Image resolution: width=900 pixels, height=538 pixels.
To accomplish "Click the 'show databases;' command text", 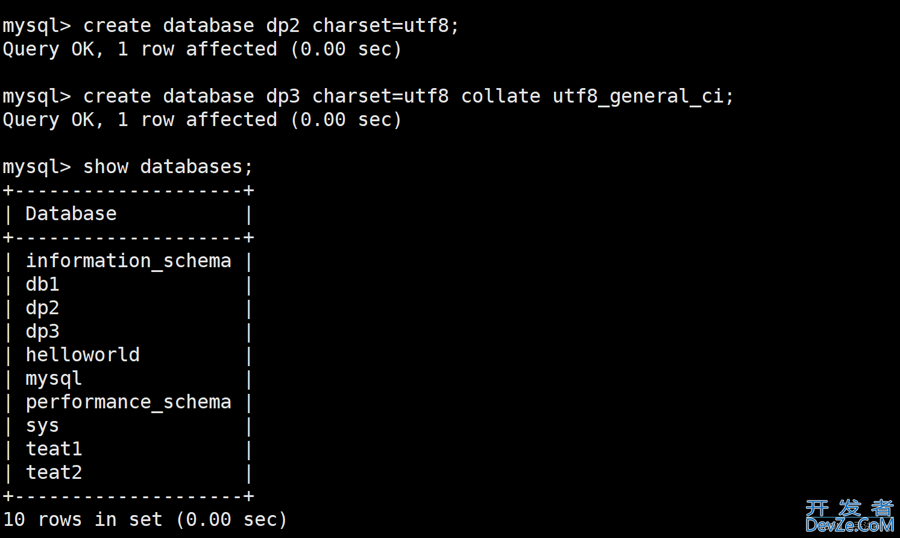I will click(x=168, y=166).
